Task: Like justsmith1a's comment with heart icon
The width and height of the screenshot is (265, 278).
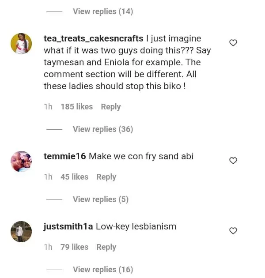Action: [233, 231]
